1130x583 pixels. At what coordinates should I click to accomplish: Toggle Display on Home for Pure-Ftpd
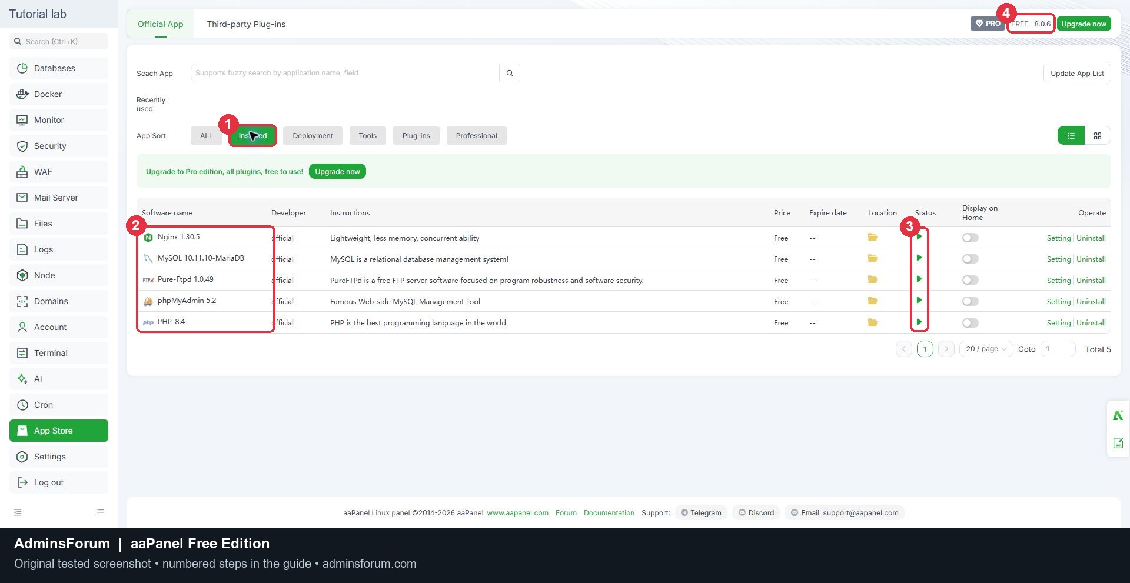pyautogui.click(x=971, y=280)
